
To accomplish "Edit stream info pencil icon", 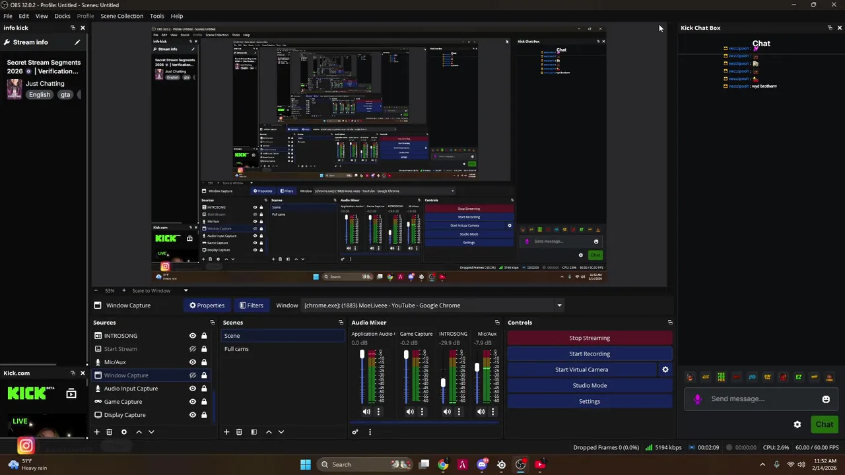I will pyautogui.click(x=77, y=42).
